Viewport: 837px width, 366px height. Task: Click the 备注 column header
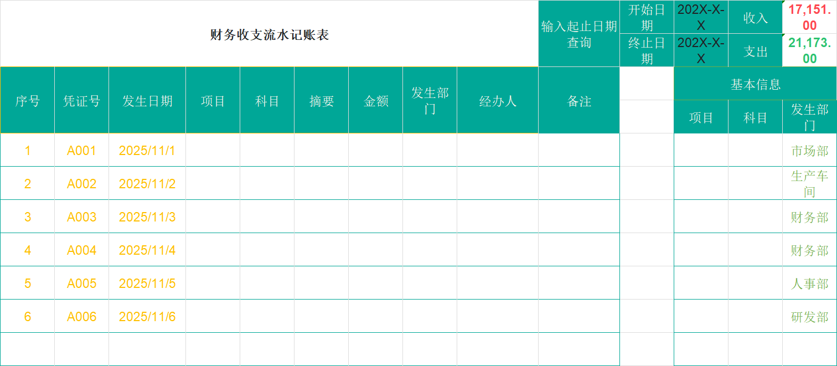tap(578, 101)
